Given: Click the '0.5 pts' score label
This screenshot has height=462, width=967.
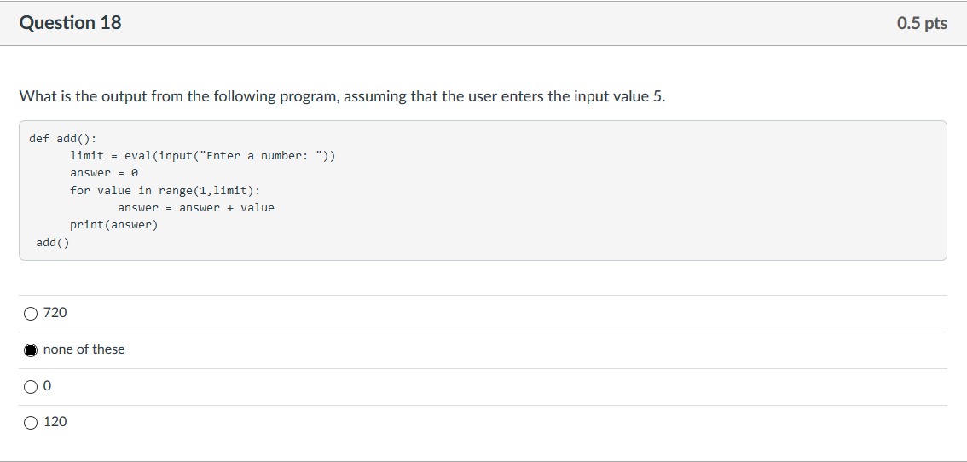Looking at the screenshot, I should pos(922,23).
